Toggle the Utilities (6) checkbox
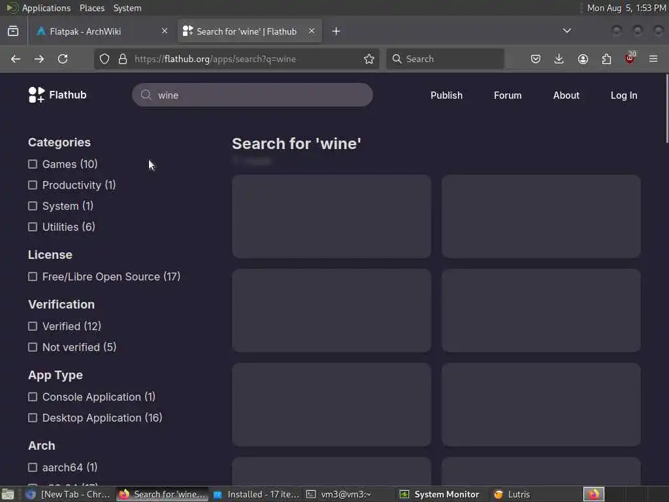669x502 pixels. coord(33,227)
